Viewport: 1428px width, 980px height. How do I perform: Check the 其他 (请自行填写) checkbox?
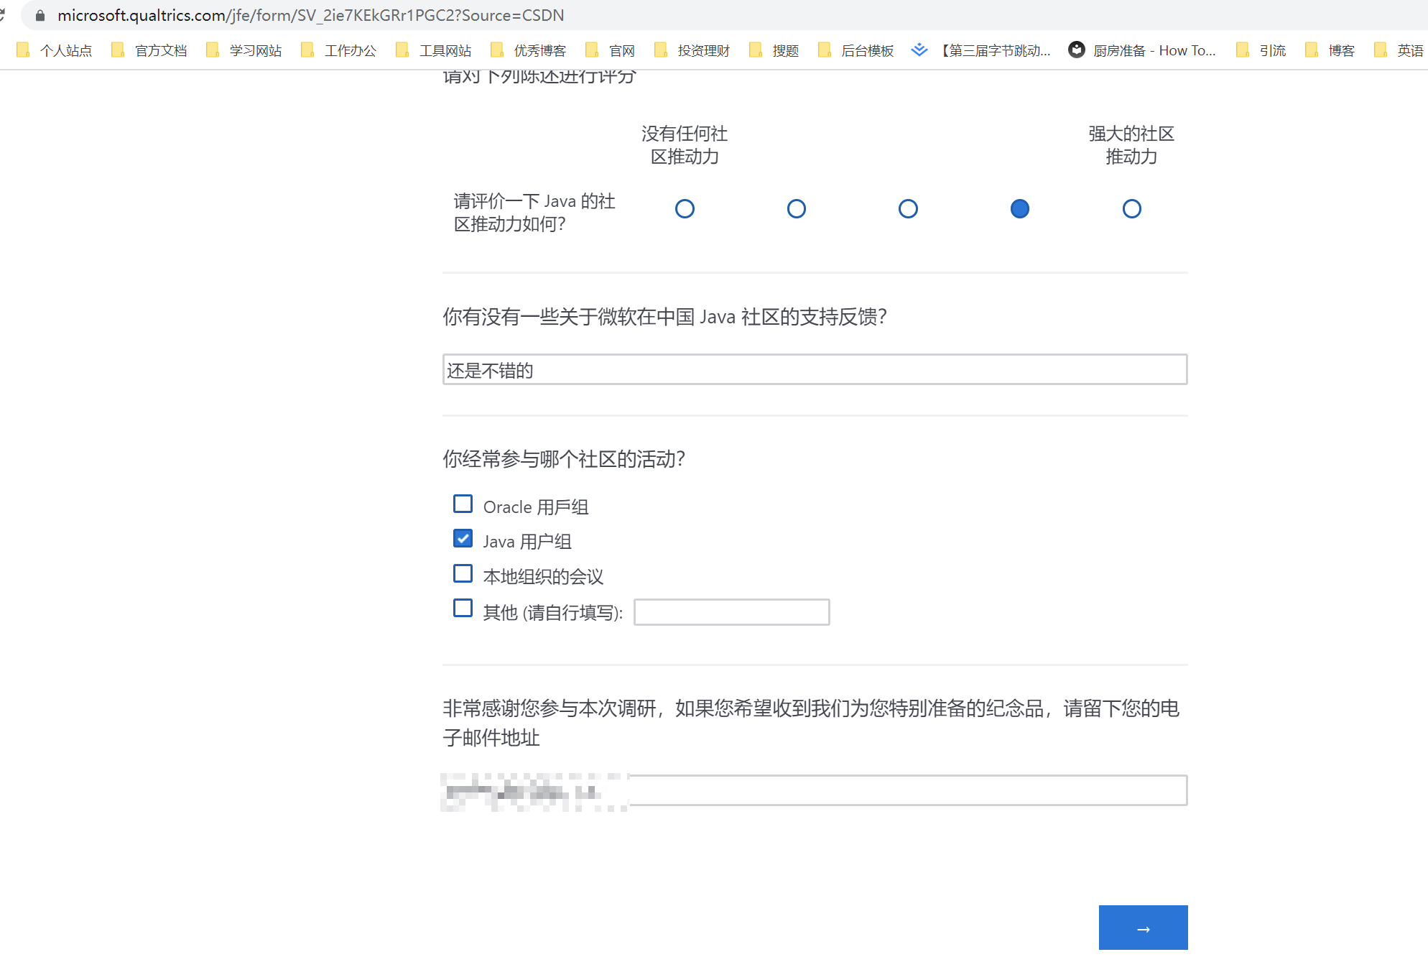tap(463, 609)
